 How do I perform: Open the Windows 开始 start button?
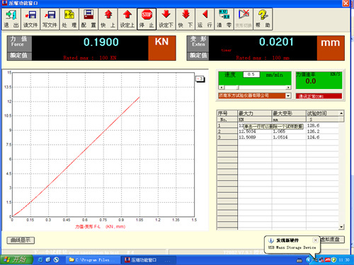(16, 260)
